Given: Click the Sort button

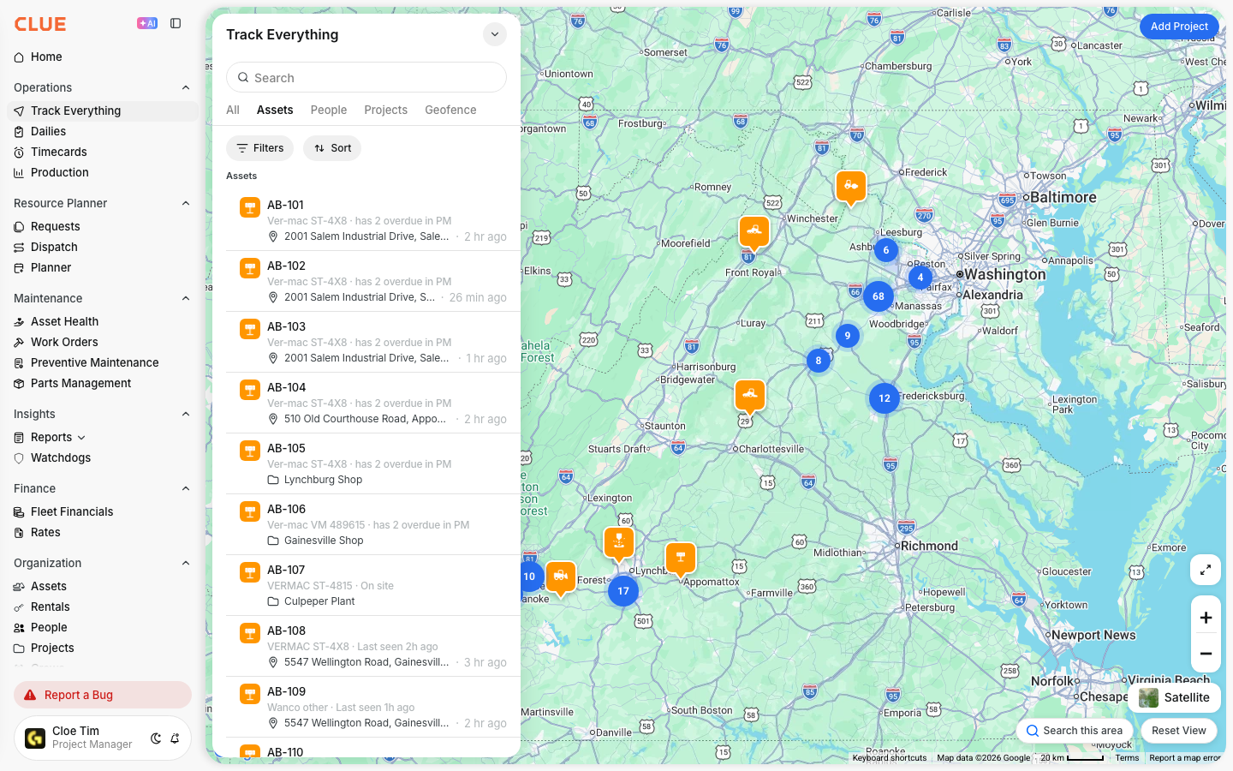Looking at the screenshot, I should tap(332, 148).
